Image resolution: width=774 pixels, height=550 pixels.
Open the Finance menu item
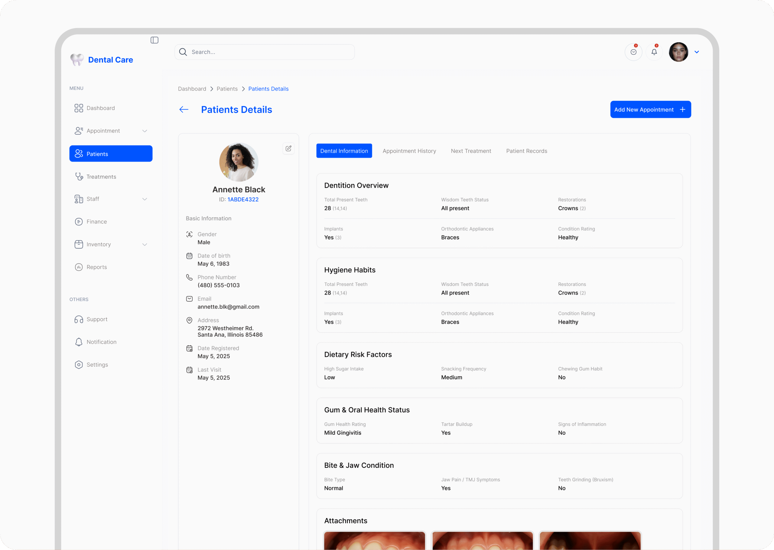tap(111, 222)
